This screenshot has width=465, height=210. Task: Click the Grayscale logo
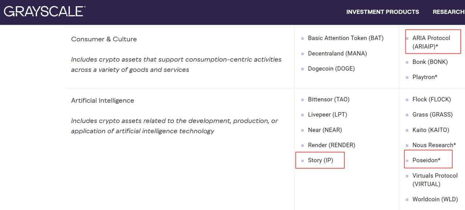(44, 11)
